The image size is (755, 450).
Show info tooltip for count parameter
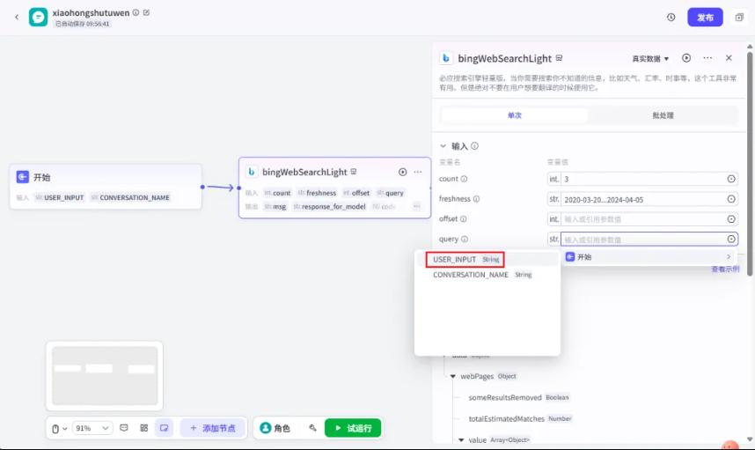pos(464,179)
